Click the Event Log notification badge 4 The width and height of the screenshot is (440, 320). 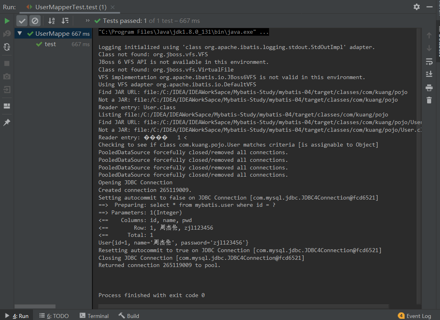(x=401, y=316)
